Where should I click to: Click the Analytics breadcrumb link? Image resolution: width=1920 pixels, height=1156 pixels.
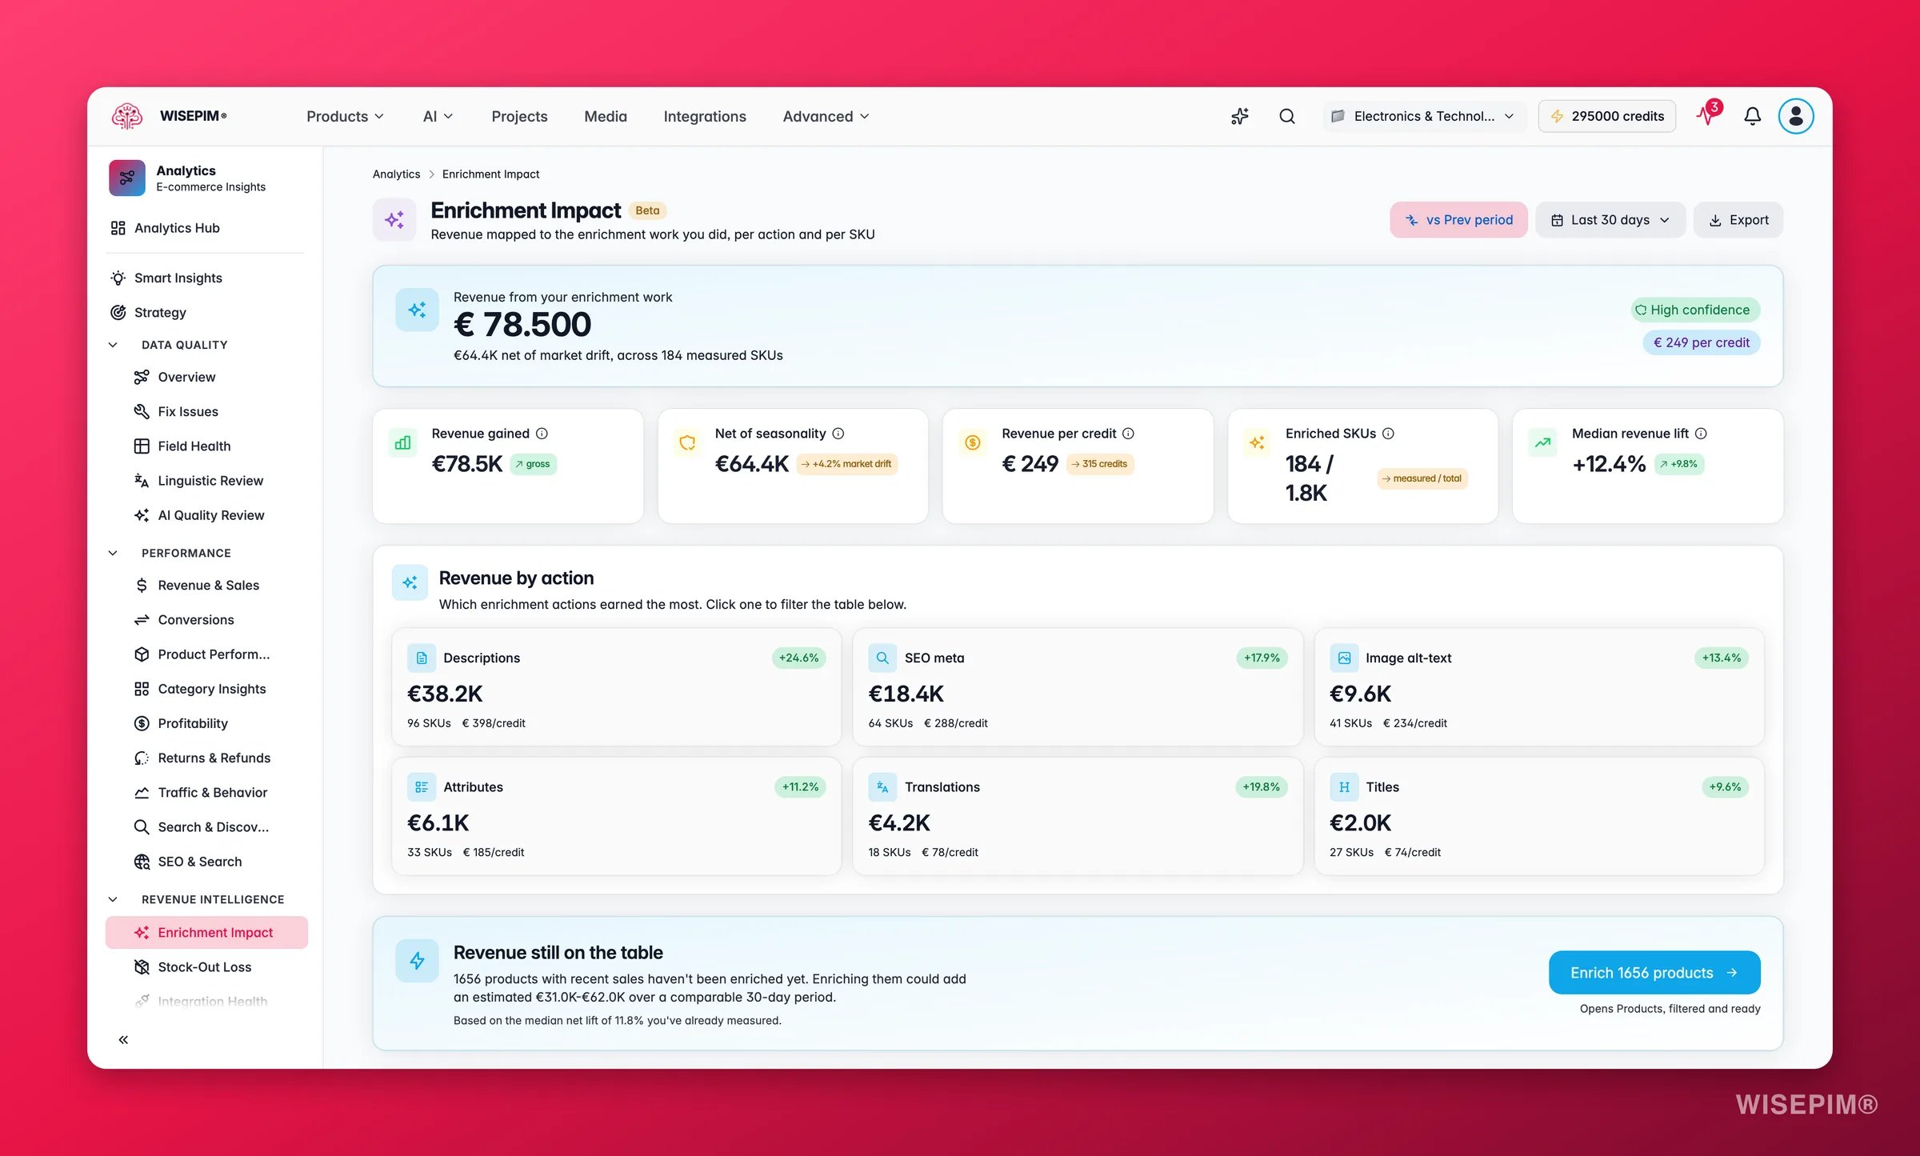tap(396, 174)
